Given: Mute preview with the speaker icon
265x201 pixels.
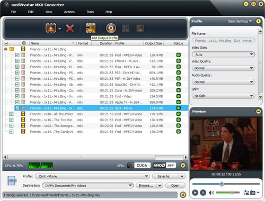Looking at the screenshot, I should pos(211,193).
